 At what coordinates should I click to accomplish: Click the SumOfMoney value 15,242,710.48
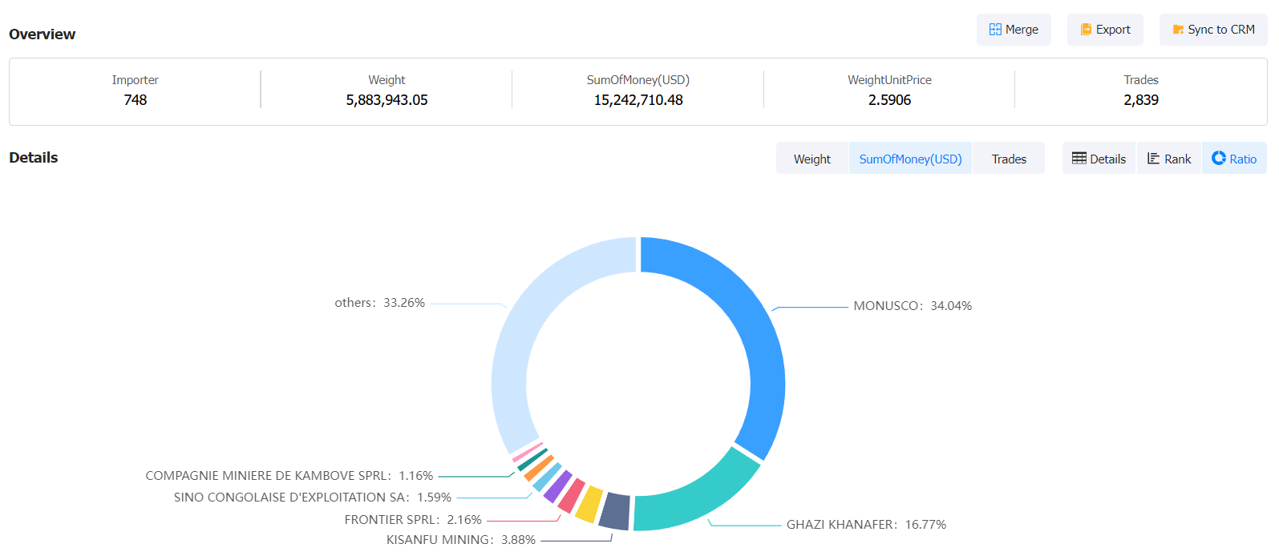[638, 100]
